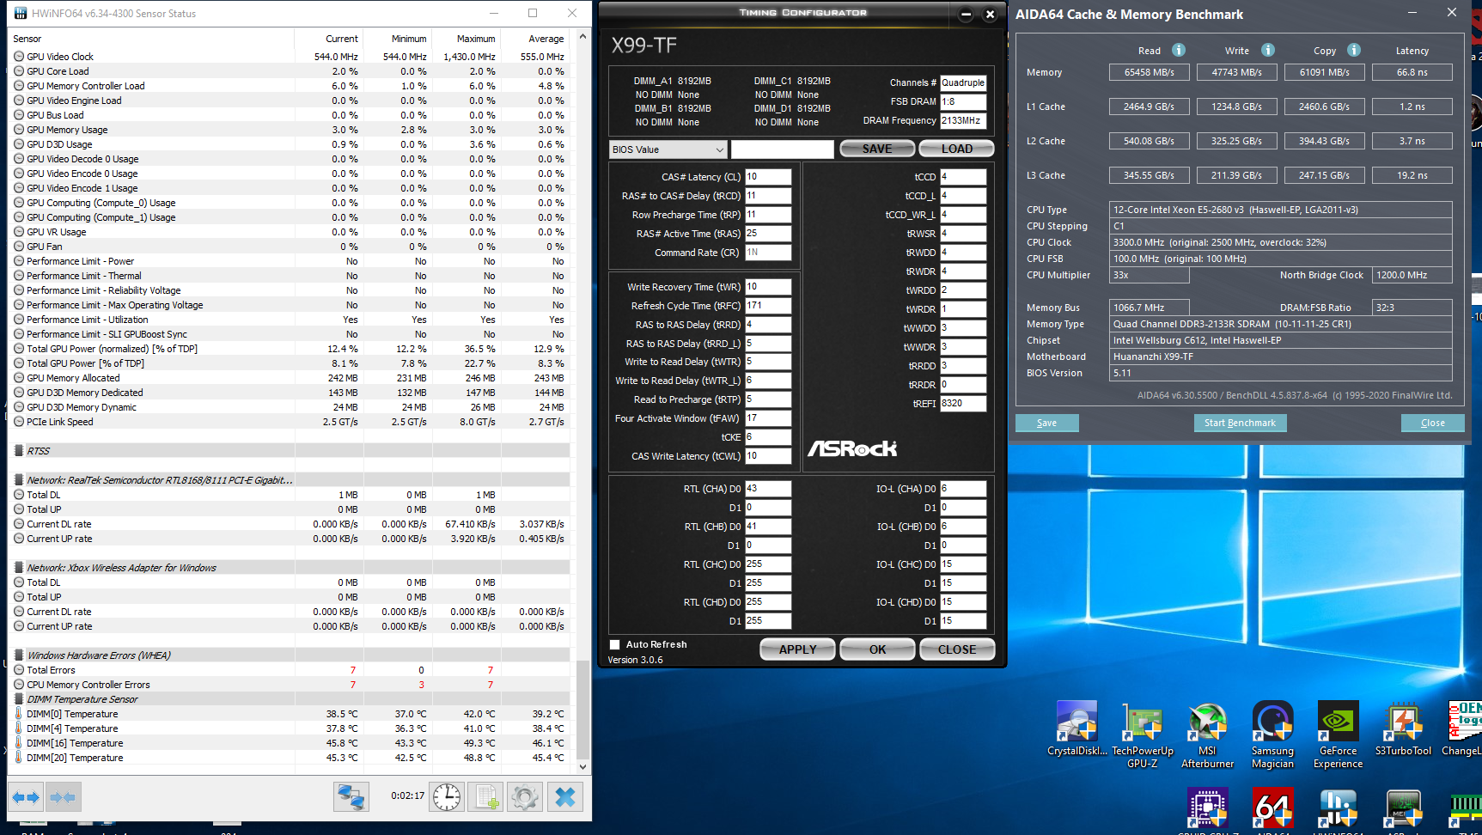Select CPU Memory Controller Errors row
The height and width of the screenshot is (835, 1482).
[x=290, y=685]
